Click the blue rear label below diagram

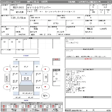pos(26,100)
